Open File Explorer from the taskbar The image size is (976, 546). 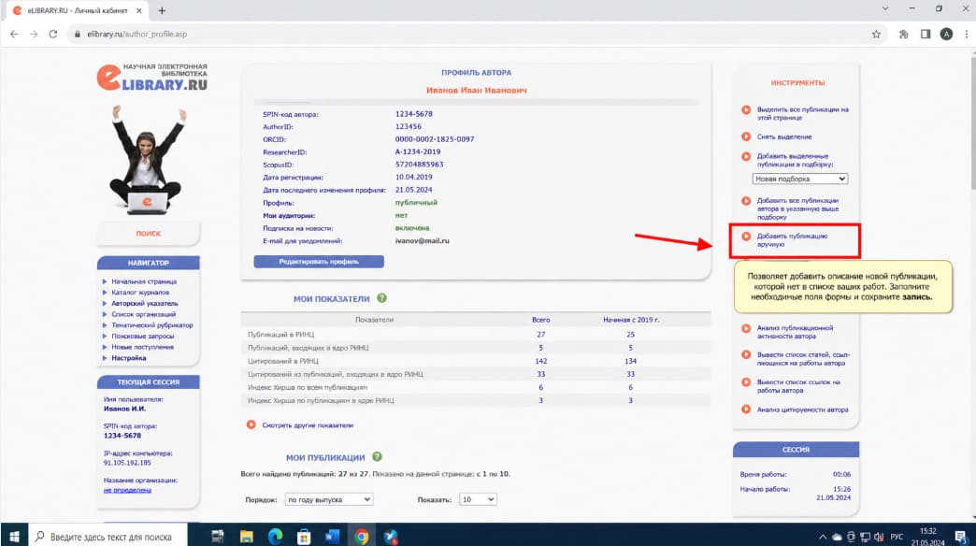(x=247, y=536)
